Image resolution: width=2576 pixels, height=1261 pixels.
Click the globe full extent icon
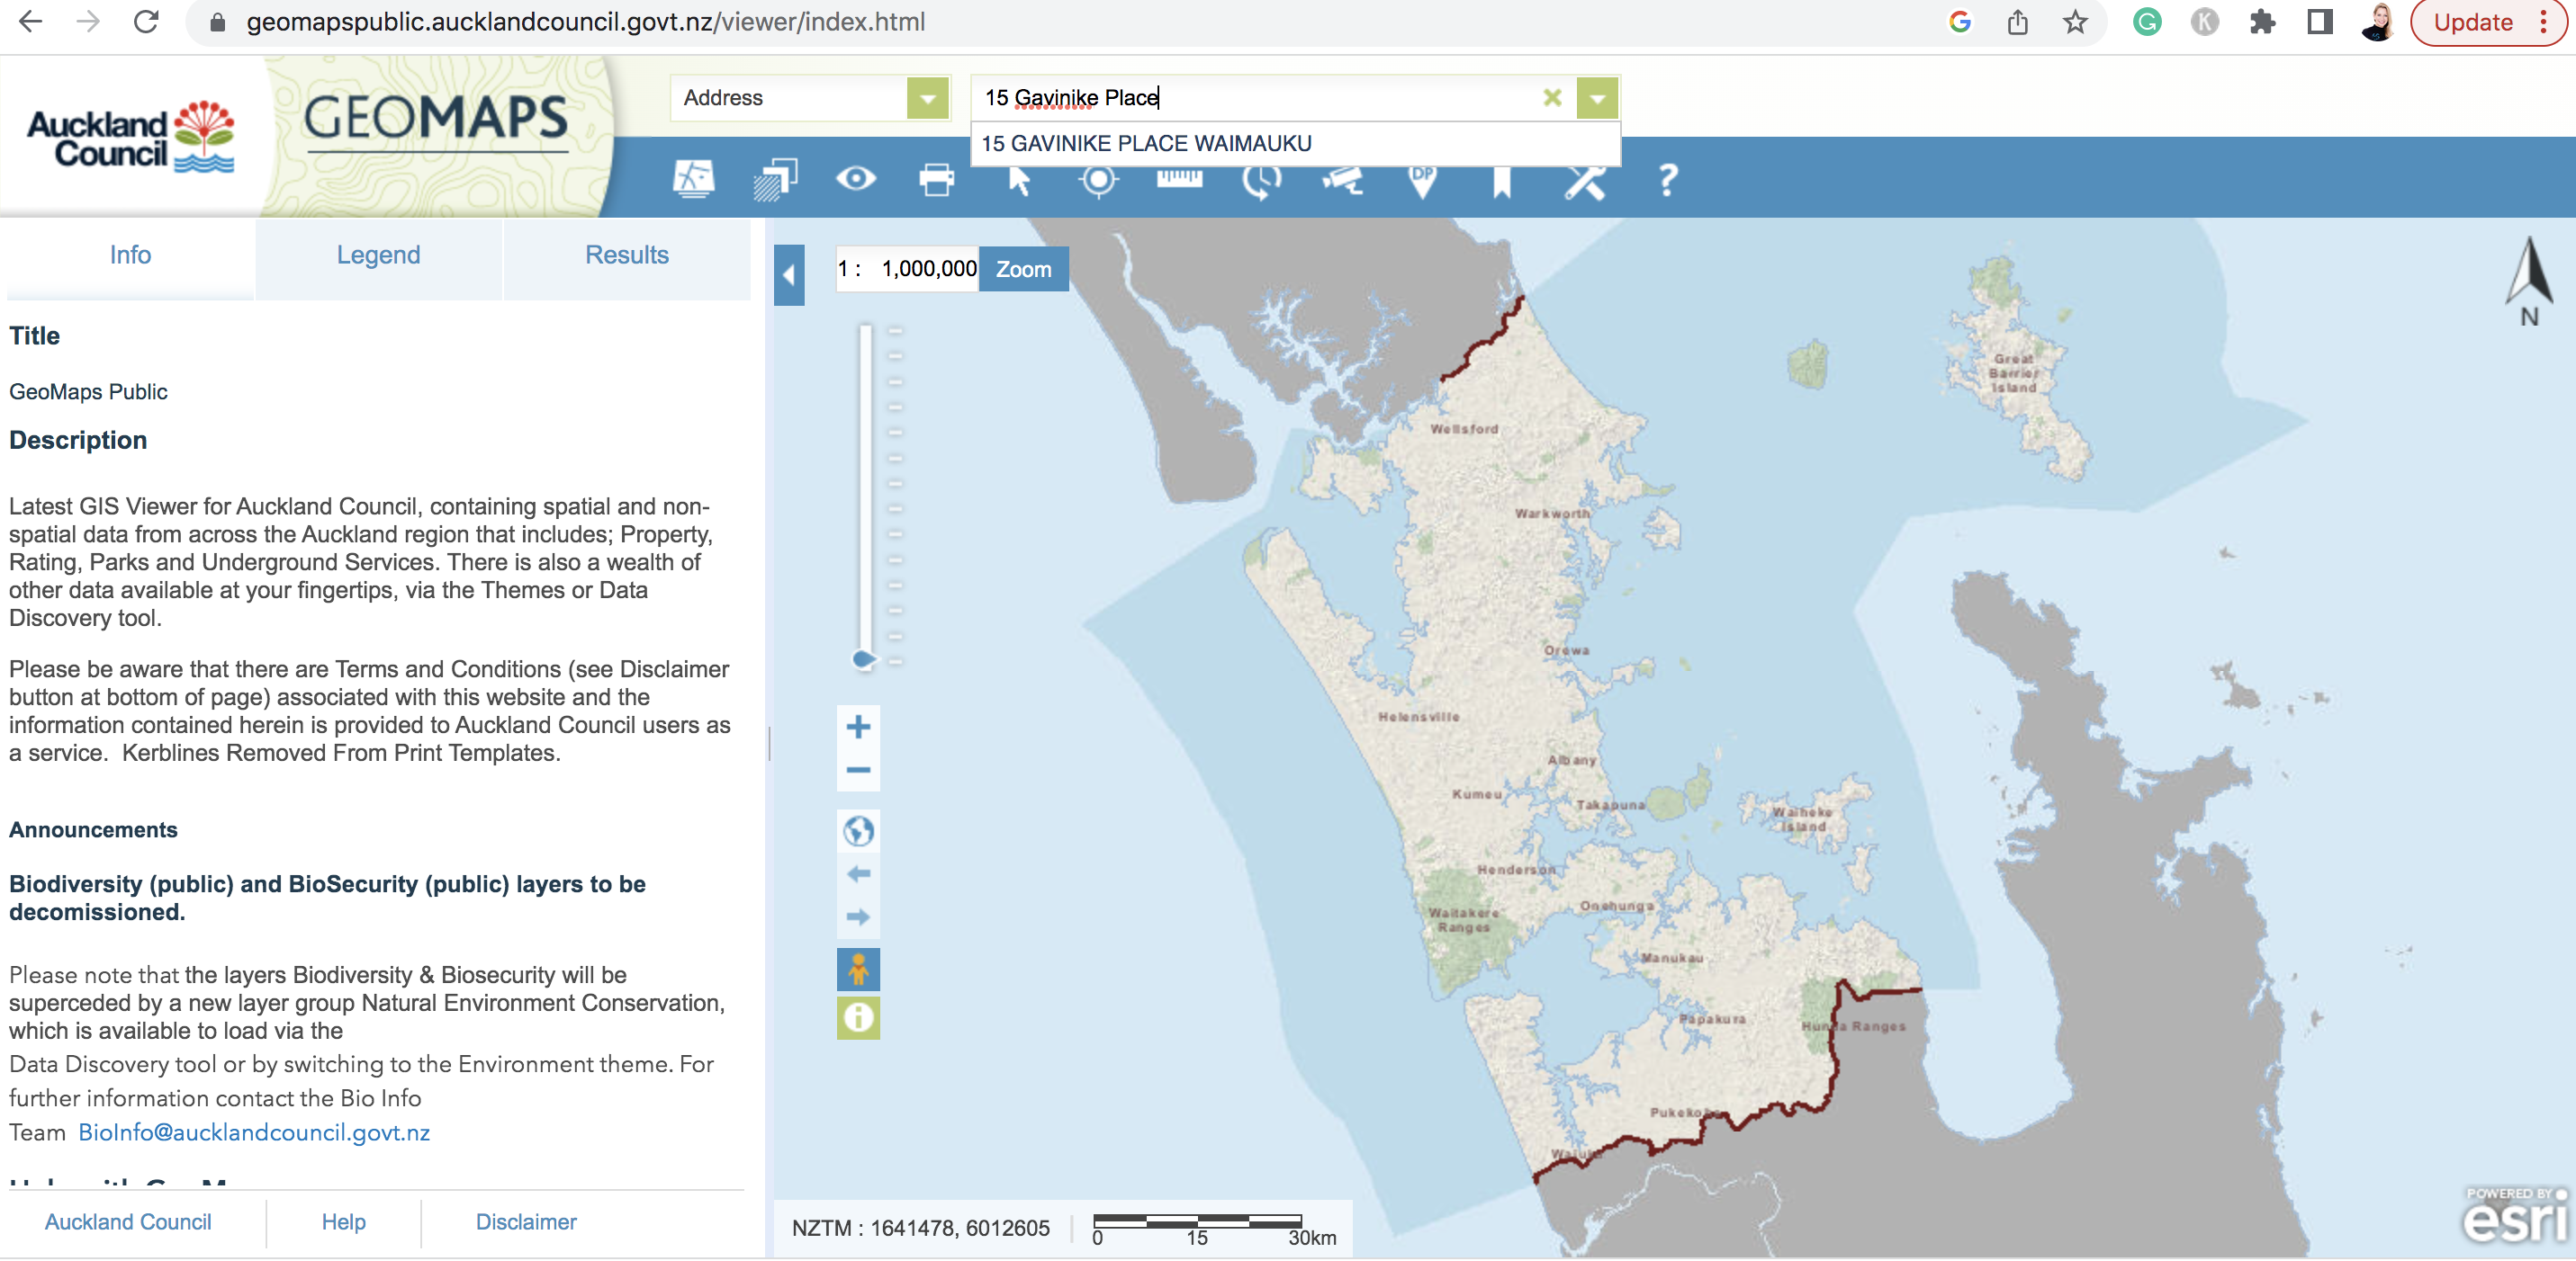click(x=858, y=831)
